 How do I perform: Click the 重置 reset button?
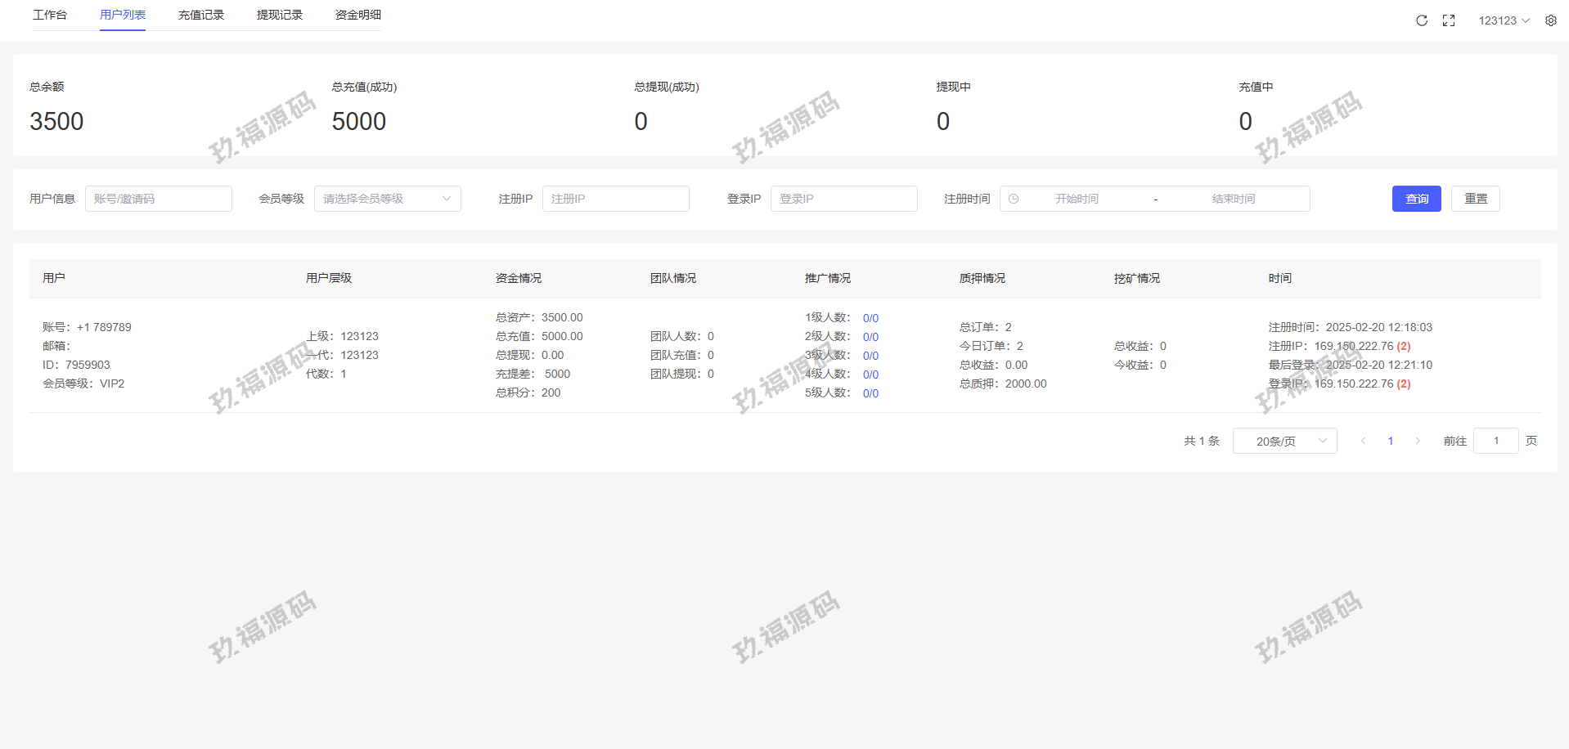1475,199
